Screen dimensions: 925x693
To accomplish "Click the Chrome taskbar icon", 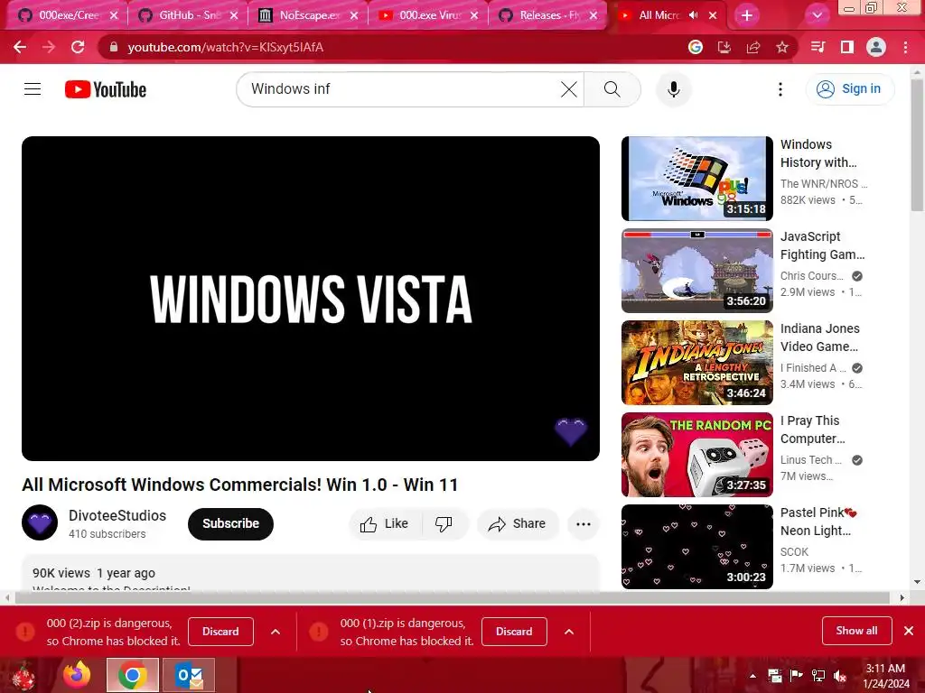I will coord(133,675).
